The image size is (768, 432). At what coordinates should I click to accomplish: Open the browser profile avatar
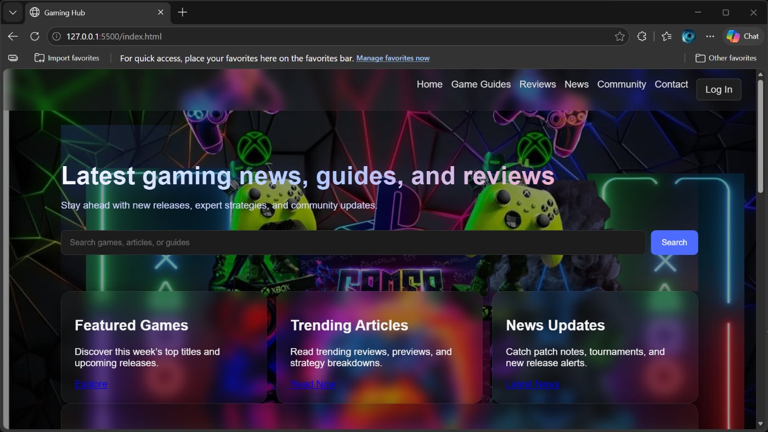pyautogui.click(x=688, y=36)
